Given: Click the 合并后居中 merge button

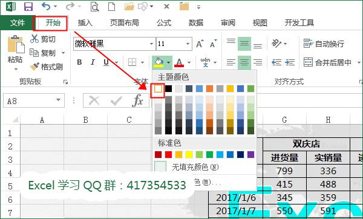Looking at the screenshot, I should [327, 62].
